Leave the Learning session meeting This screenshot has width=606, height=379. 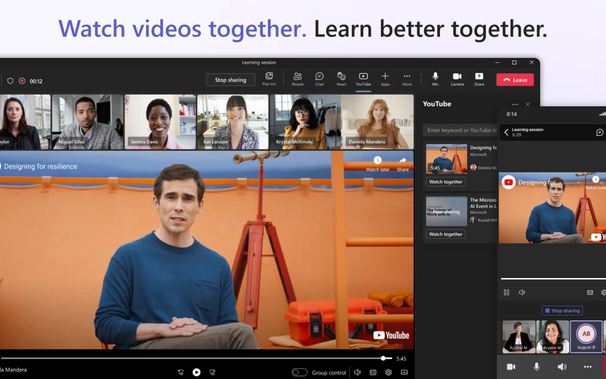515,80
